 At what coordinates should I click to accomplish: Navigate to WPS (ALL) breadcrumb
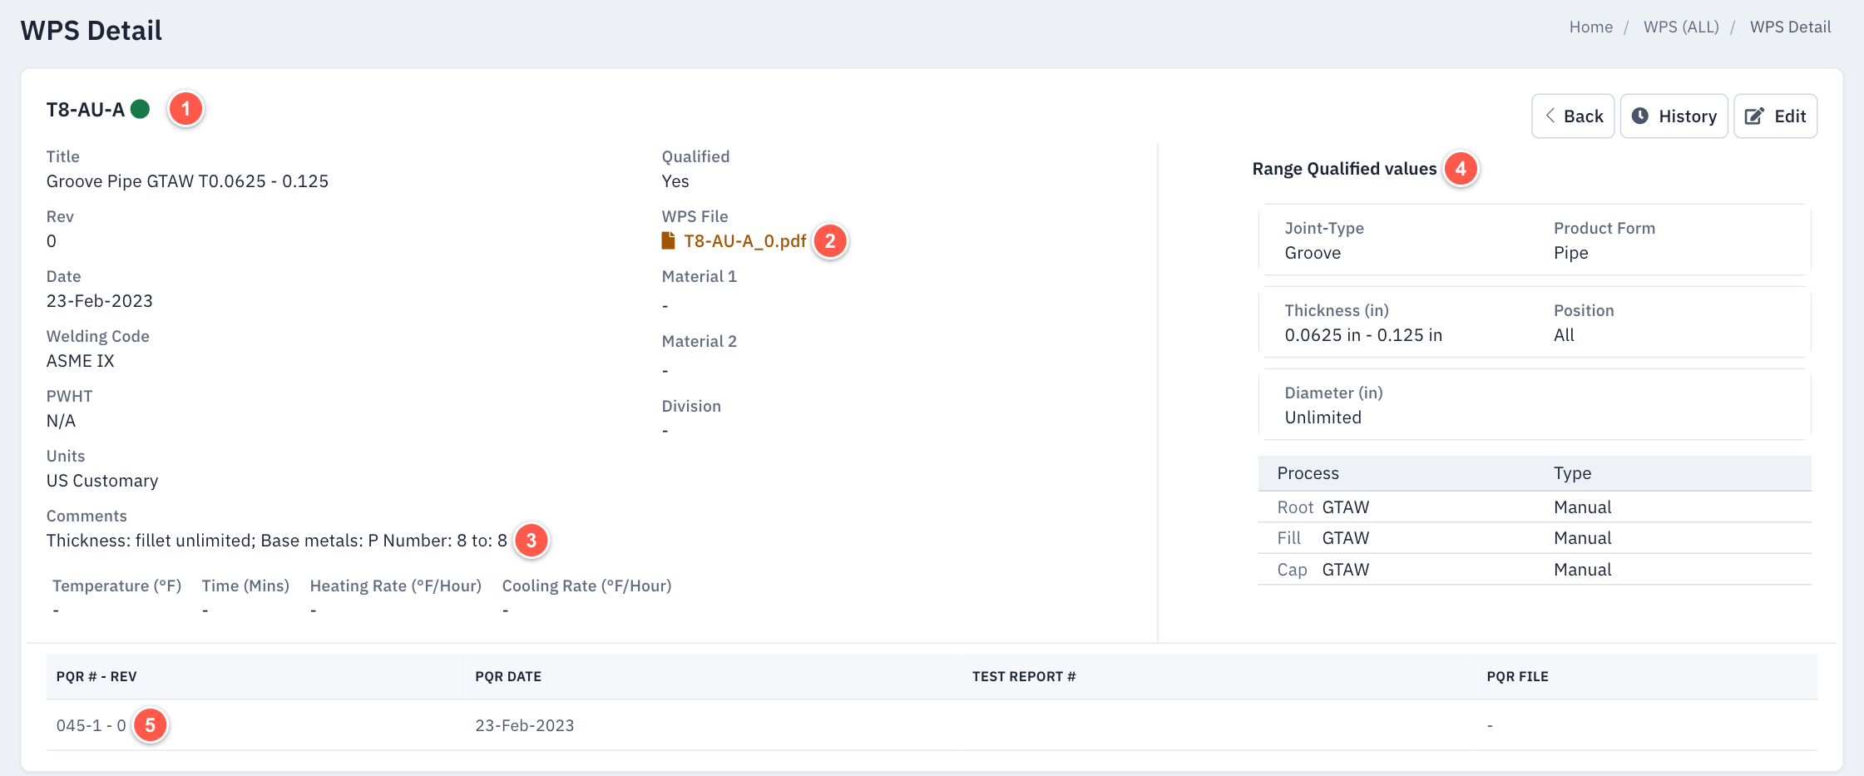(1681, 27)
